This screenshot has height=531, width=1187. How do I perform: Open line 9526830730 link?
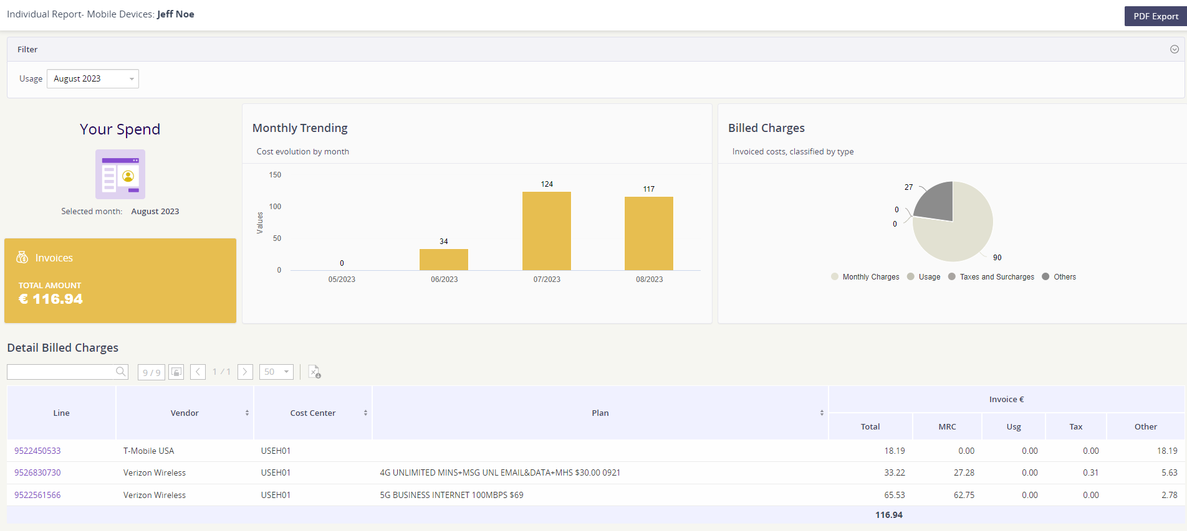[x=37, y=472]
